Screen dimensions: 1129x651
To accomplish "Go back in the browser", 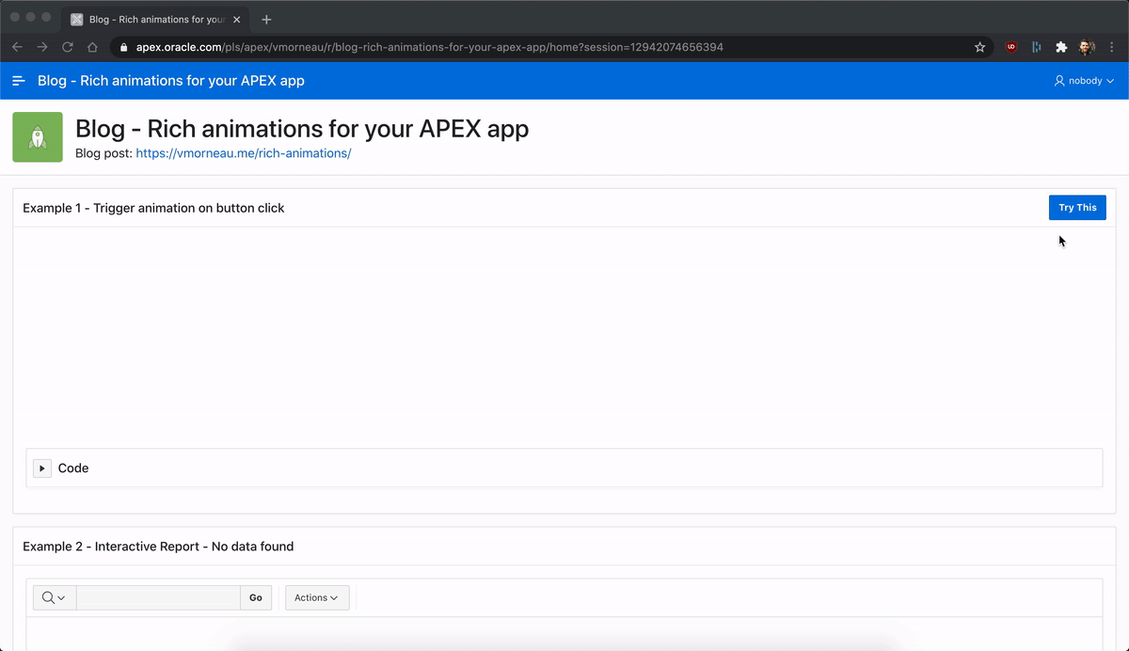I will click(x=17, y=47).
